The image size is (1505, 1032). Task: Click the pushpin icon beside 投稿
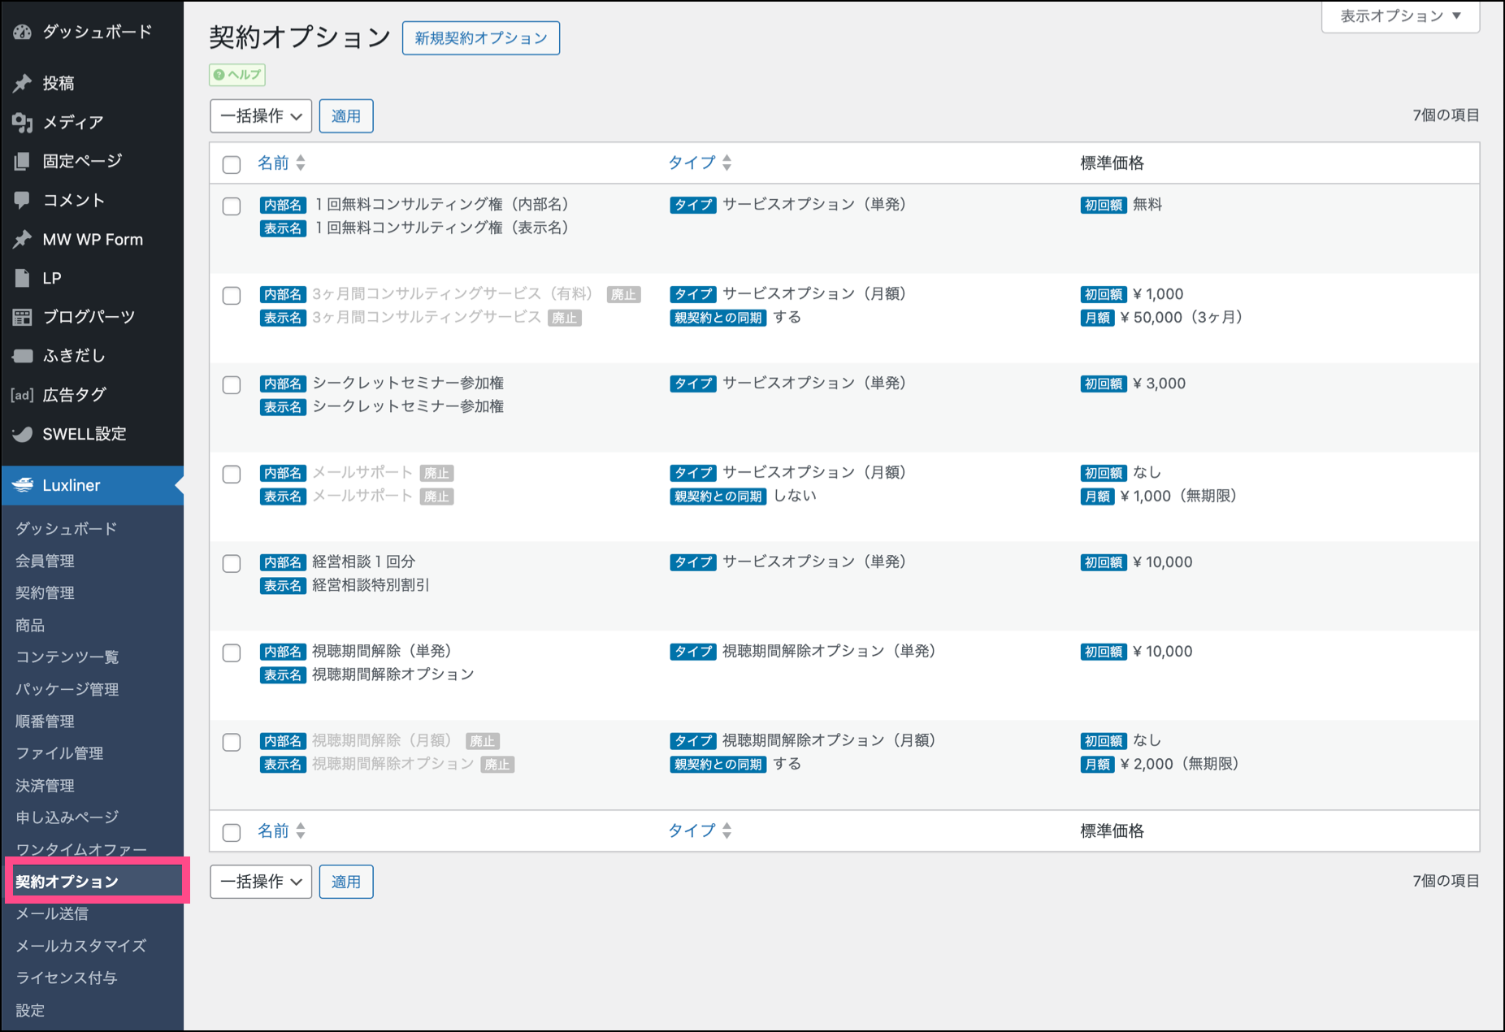[23, 83]
